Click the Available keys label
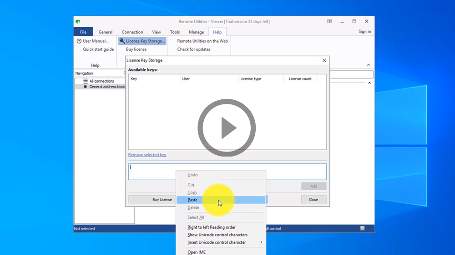This screenshot has width=455, height=255. pos(143,70)
